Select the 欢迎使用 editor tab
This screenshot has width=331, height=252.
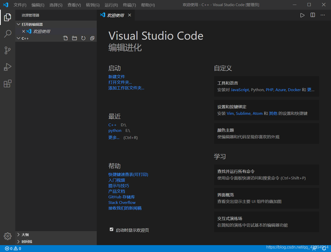point(115,15)
